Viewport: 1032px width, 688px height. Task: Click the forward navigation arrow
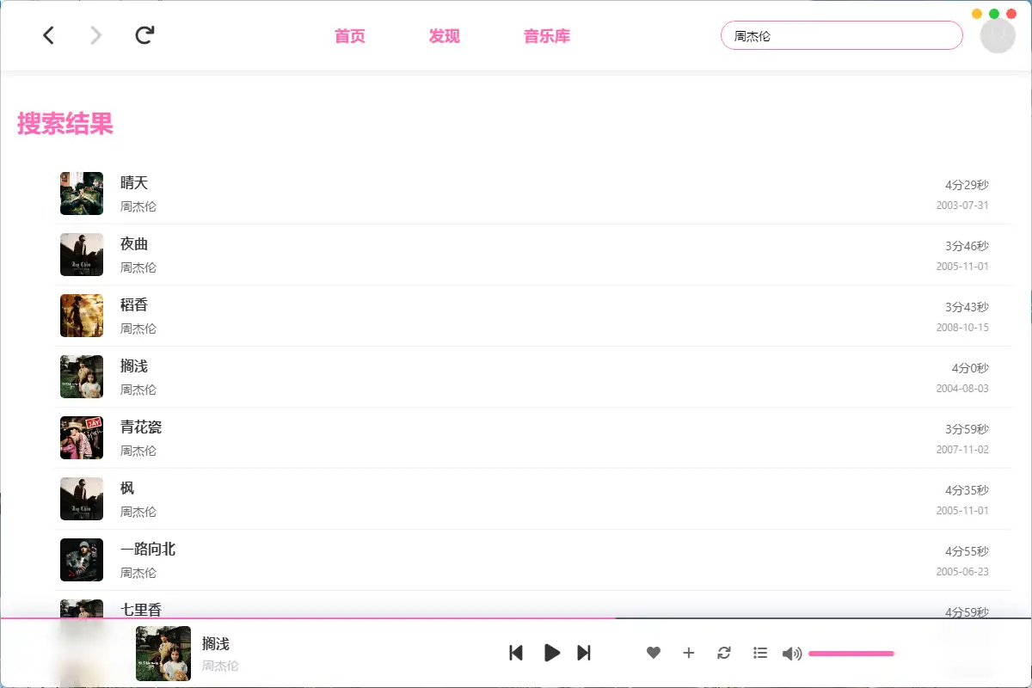click(96, 35)
